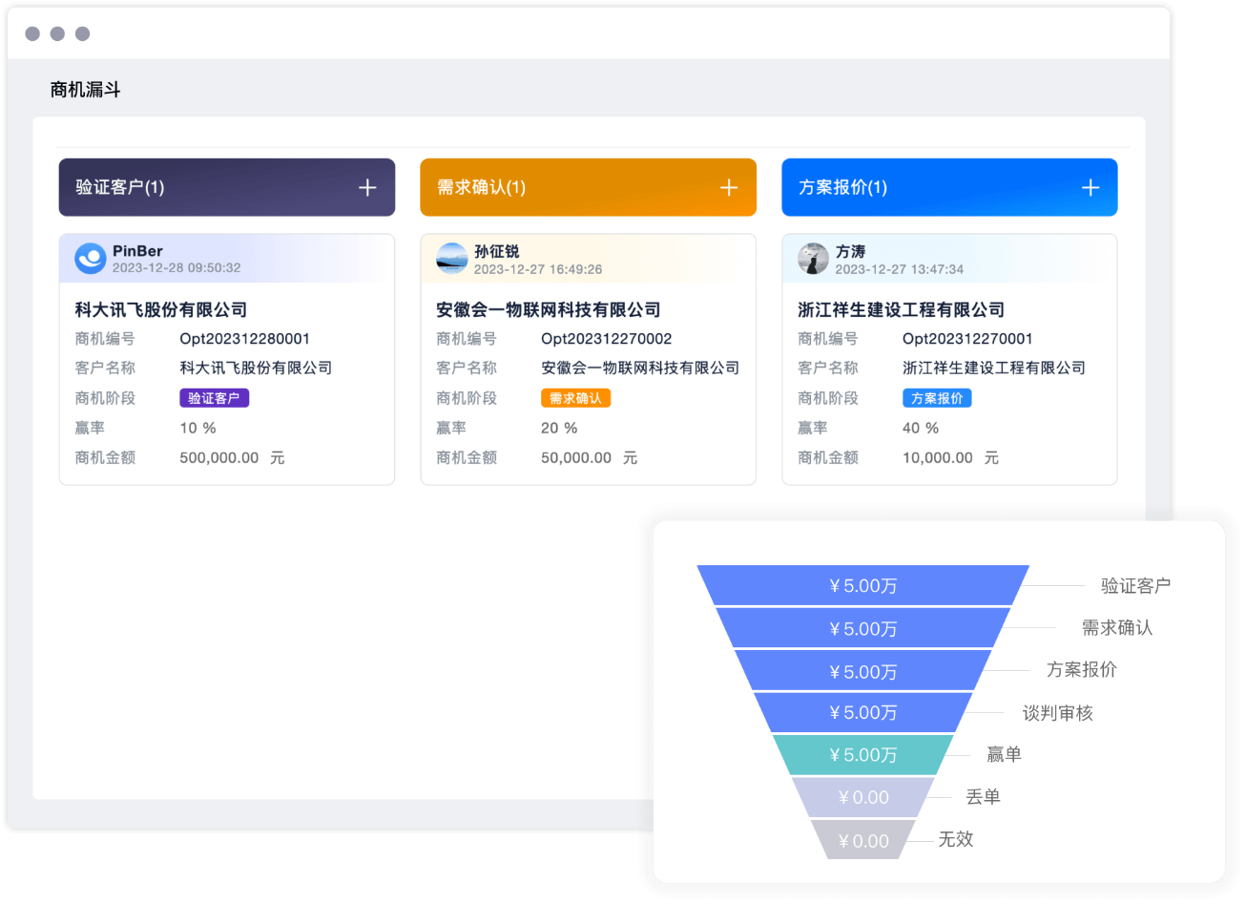This screenshot has height=904, width=1246.
Task: Click bottom 无效 funnel segment
Action: tap(862, 840)
